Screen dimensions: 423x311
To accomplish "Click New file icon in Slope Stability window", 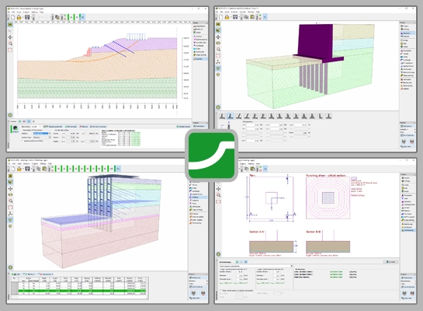I will point(13,17).
